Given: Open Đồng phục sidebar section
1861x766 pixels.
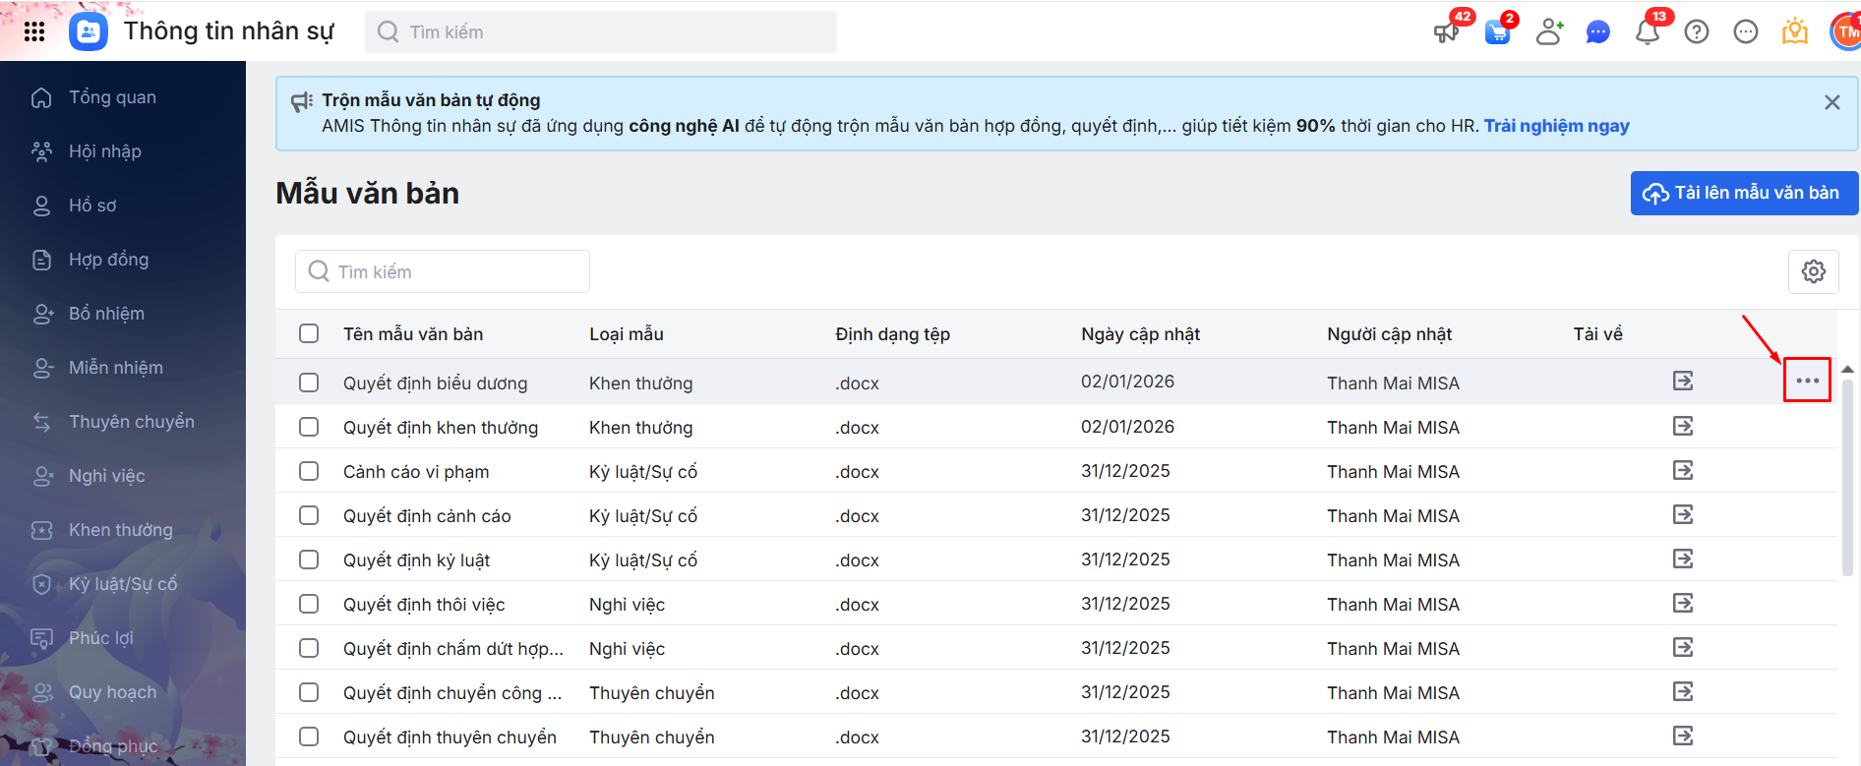Looking at the screenshot, I should tap(123, 746).
